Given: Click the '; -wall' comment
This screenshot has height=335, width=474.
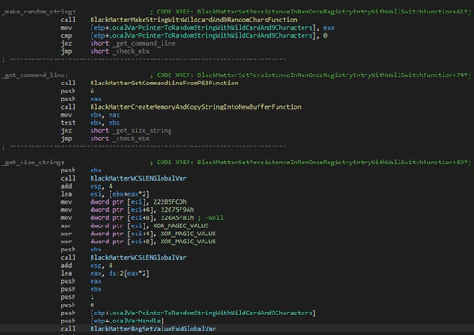Looking at the screenshot, I should [x=211, y=217].
